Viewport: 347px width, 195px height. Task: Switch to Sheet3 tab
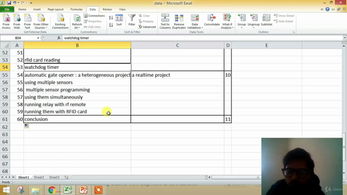tap(54, 177)
